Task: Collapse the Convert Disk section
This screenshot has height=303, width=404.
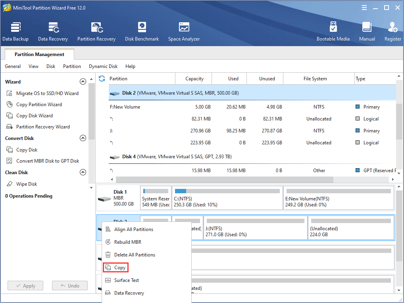Action: (x=83, y=138)
